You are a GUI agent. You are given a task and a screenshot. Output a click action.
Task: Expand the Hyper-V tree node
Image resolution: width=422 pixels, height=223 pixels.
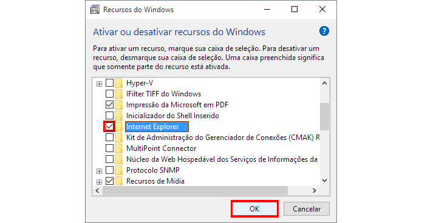[100, 84]
